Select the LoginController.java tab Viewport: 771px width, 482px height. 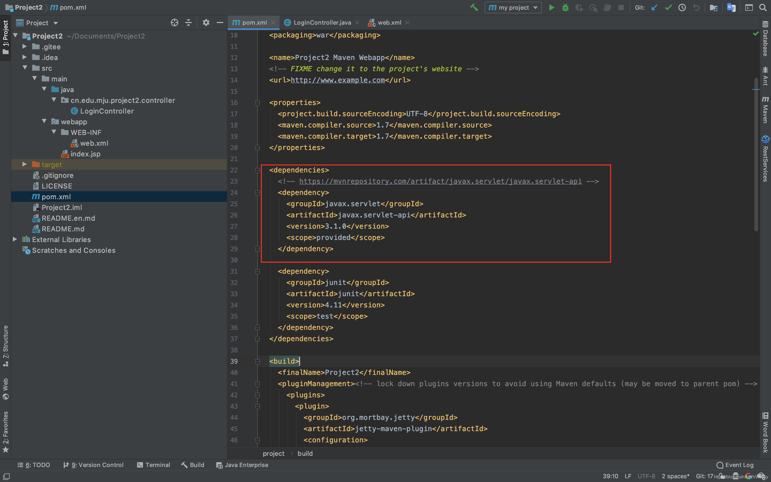[x=322, y=22]
